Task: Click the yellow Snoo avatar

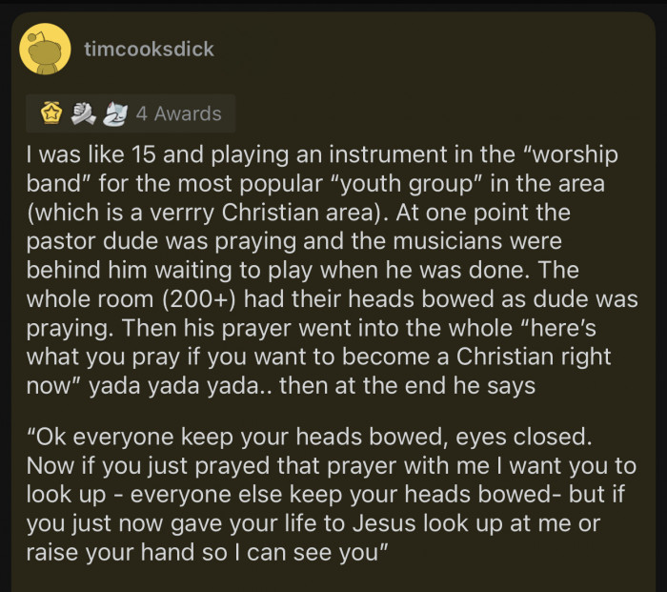Action: point(45,49)
